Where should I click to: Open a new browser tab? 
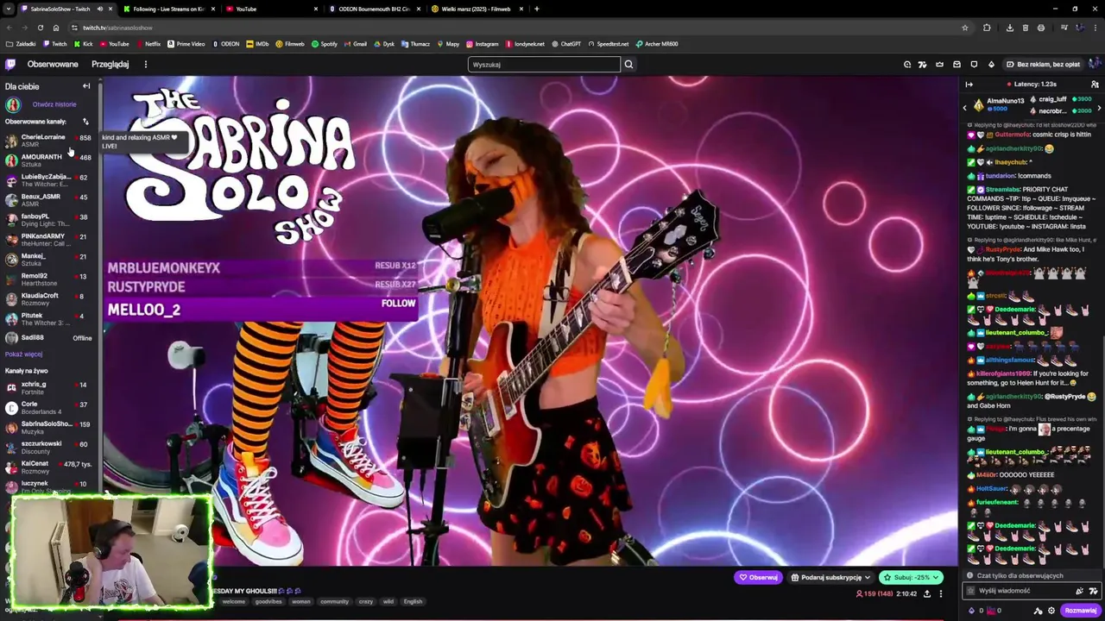click(x=537, y=9)
